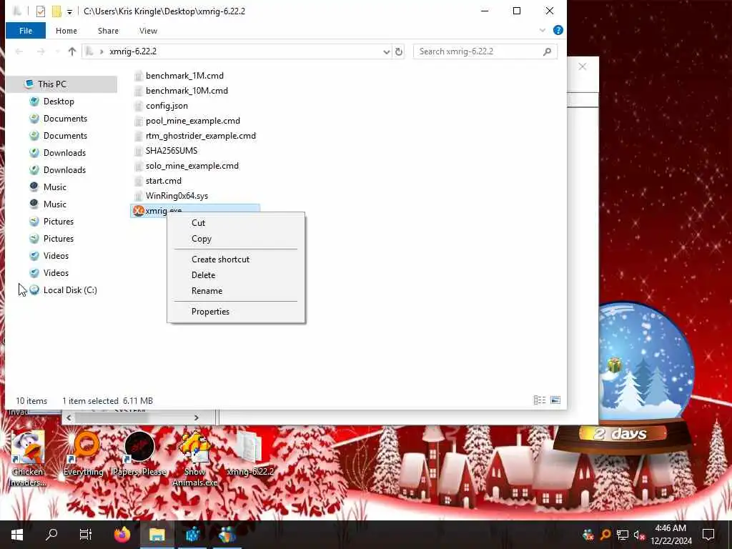Image resolution: width=732 pixels, height=549 pixels.
Task: Select start.cmd file
Action: [x=164, y=181]
